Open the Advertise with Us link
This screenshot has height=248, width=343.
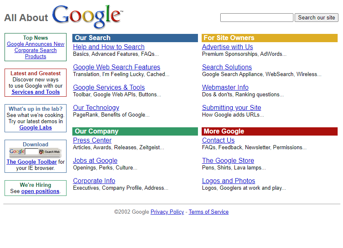(228, 47)
